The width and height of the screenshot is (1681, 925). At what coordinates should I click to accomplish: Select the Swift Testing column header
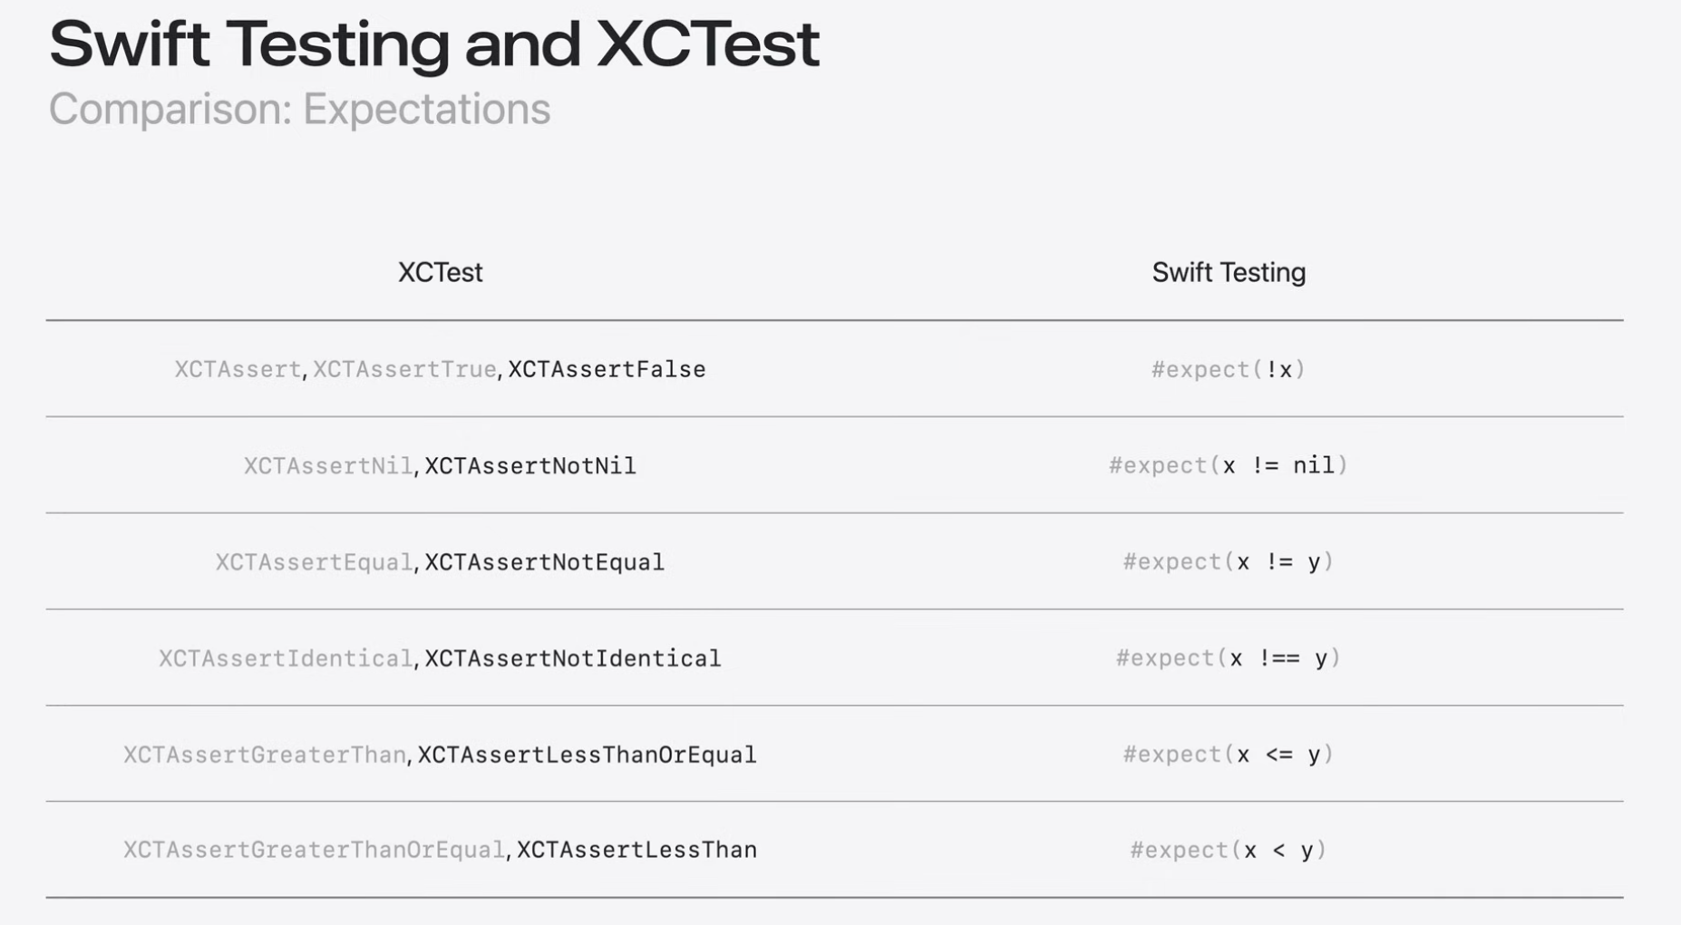[x=1229, y=272]
